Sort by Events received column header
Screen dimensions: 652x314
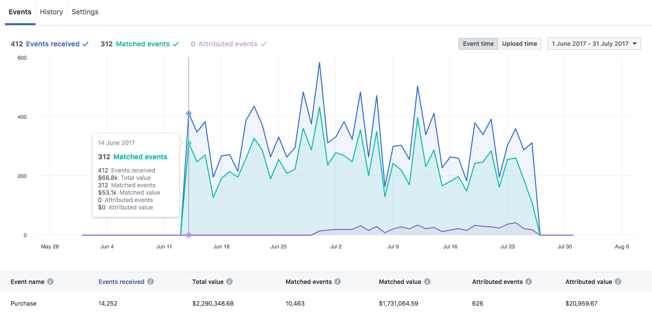pyautogui.click(x=121, y=282)
